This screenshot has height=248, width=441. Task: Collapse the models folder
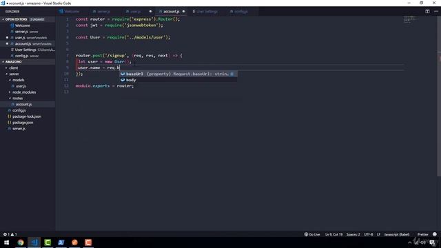pos(18,80)
